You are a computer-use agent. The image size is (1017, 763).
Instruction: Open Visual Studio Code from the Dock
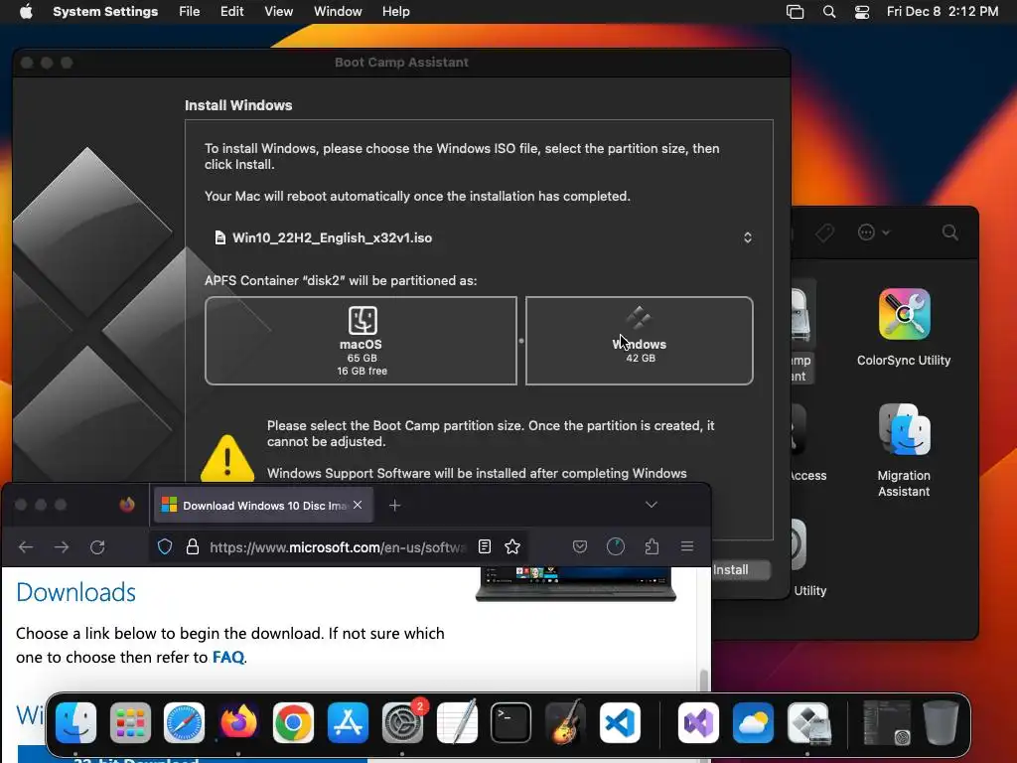point(620,722)
